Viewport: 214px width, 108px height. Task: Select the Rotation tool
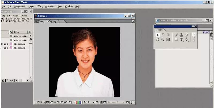(163, 35)
